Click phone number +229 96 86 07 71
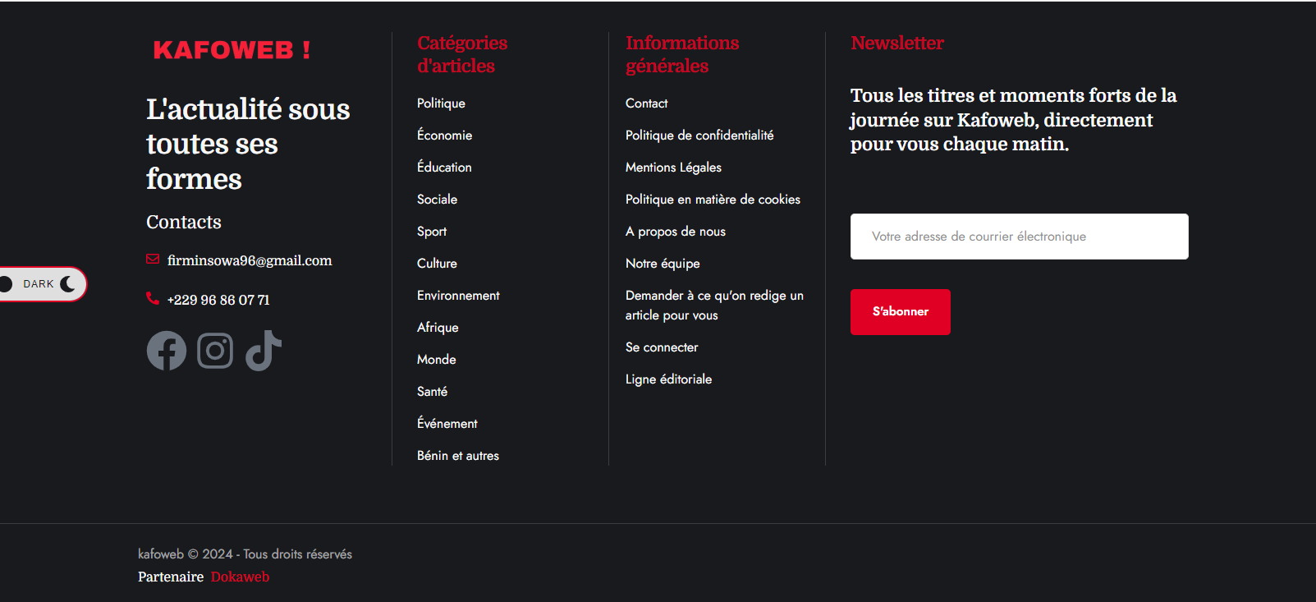The height and width of the screenshot is (602, 1316). click(218, 300)
